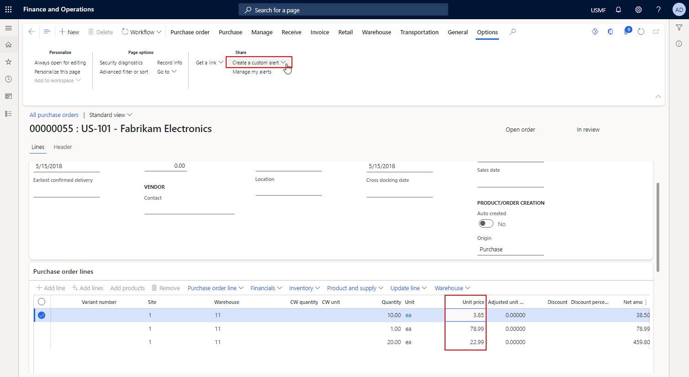The height and width of the screenshot is (377, 689).
Task: Click the quantity 20.00 cell
Action: click(394, 342)
